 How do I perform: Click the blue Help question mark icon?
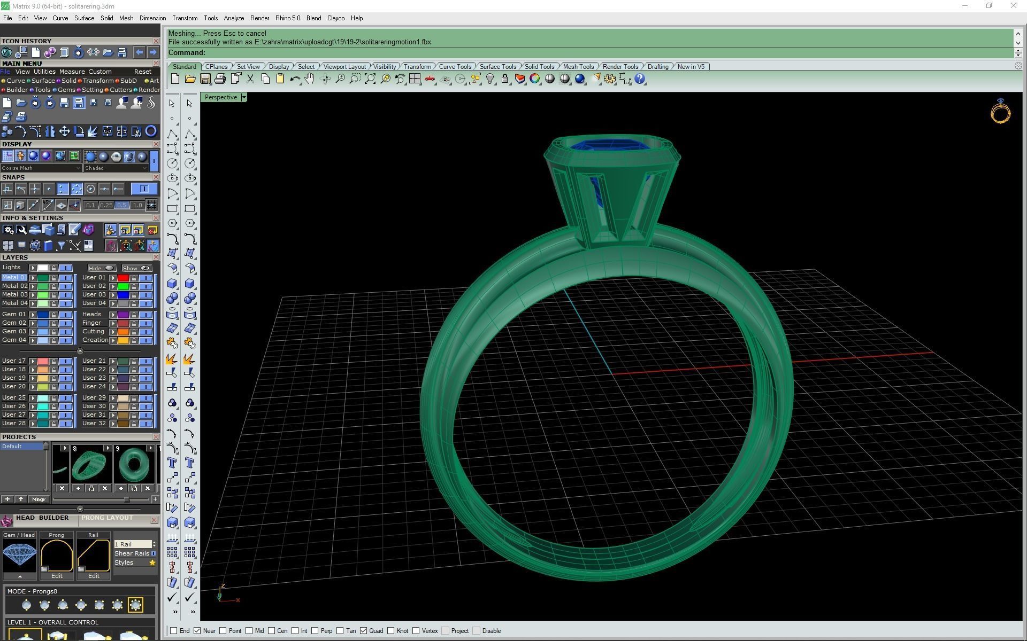coord(640,79)
